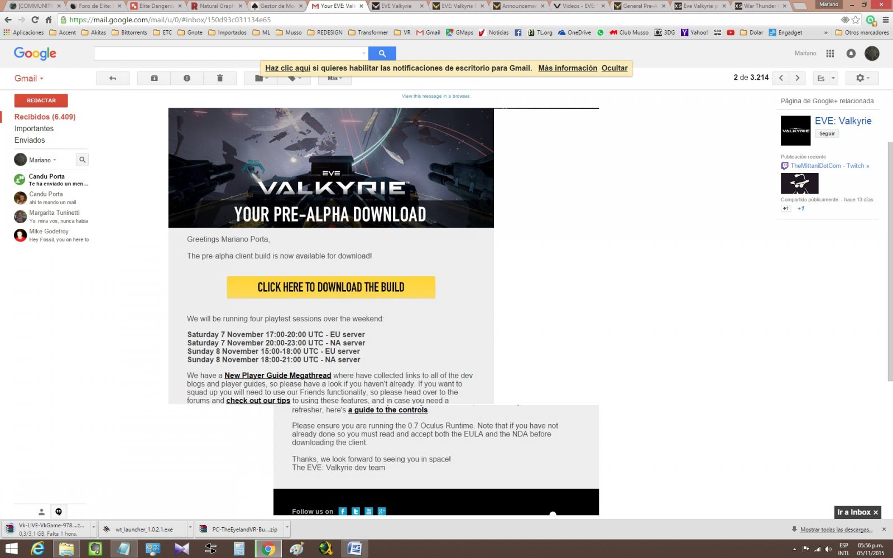Open Mostrar todas las descargas link
The width and height of the screenshot is (893, 558).
pos(836,530)
